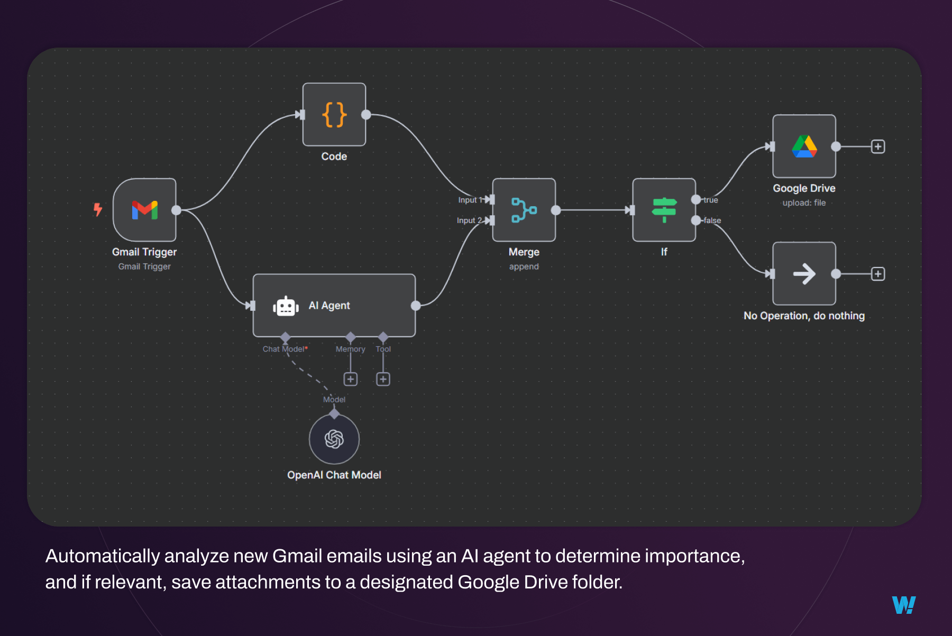Open the Code node
Image resolution: width=952 pixels, height=636 pixels.
334,115
